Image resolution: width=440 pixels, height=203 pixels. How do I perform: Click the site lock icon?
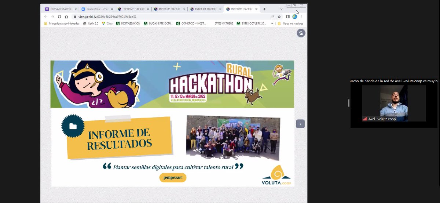click(74, 17)
